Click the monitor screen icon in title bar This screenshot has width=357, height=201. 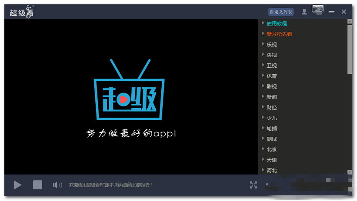coord(317,10)
